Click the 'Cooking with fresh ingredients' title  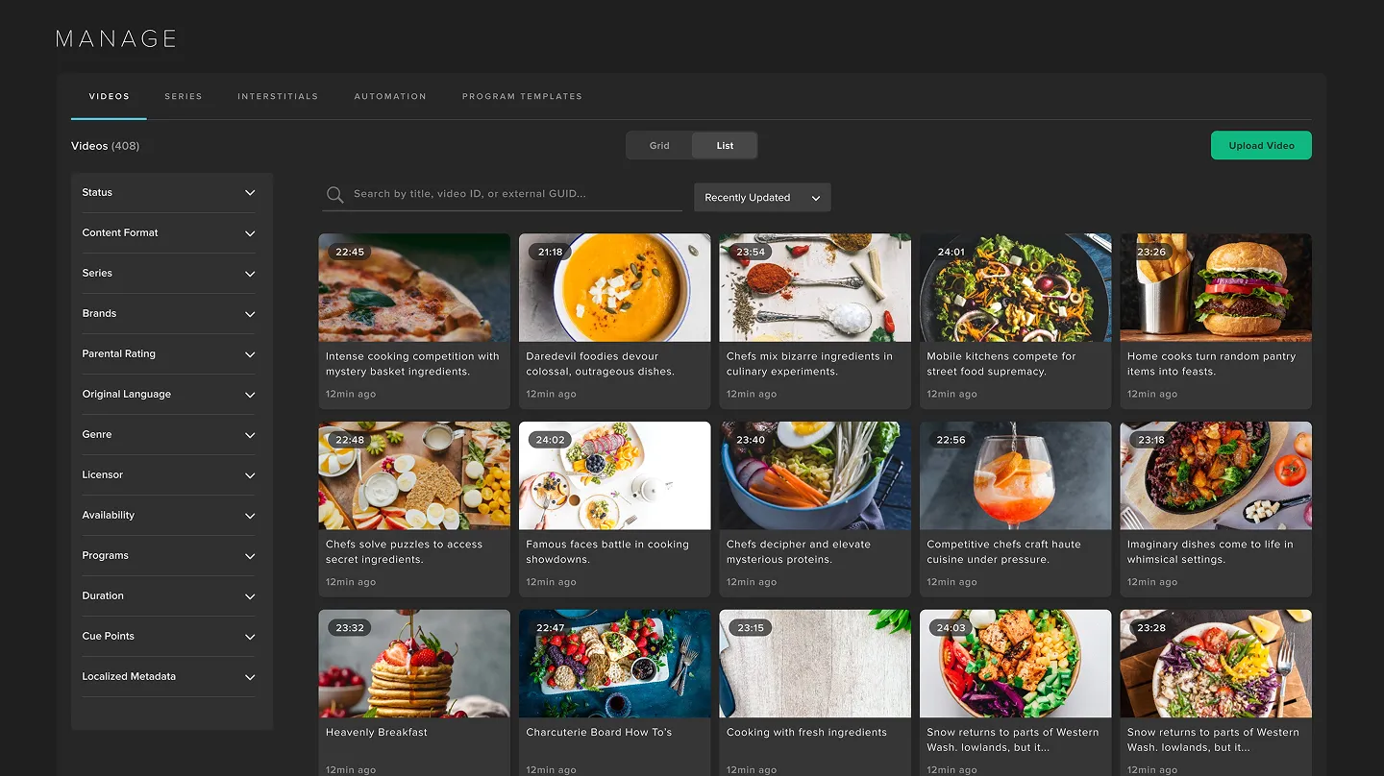point(806,733)
